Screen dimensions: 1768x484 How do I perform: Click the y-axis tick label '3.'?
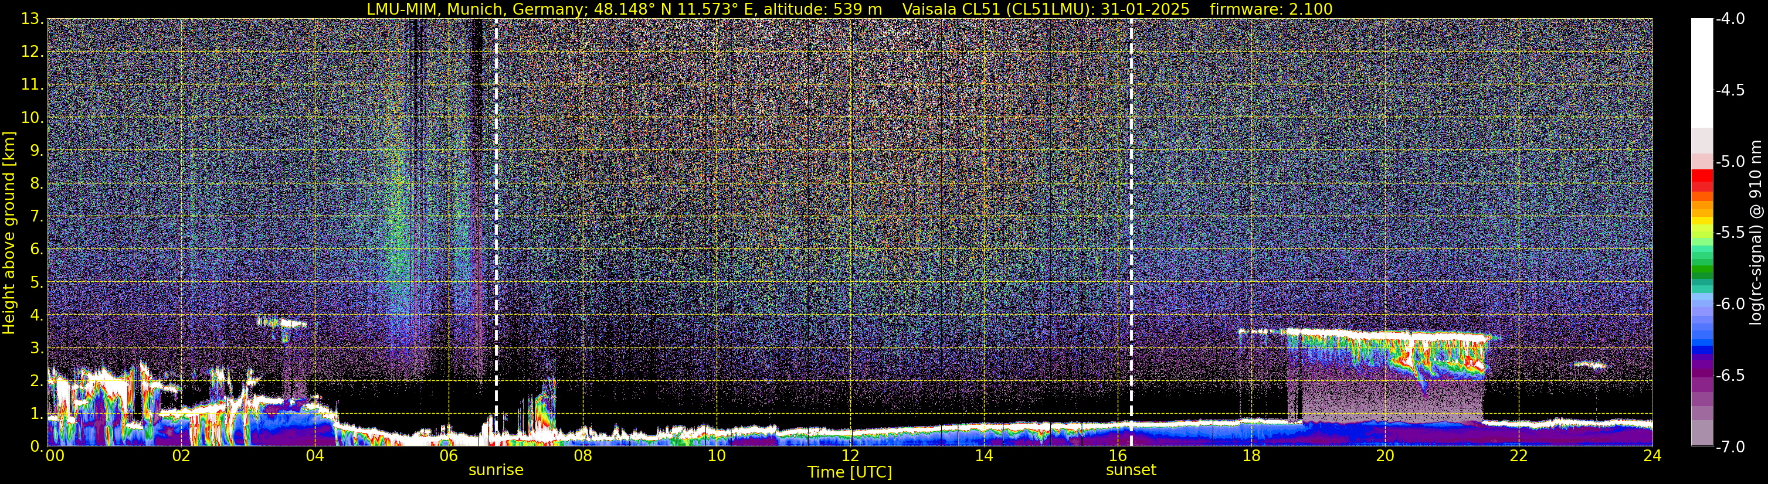37,347
